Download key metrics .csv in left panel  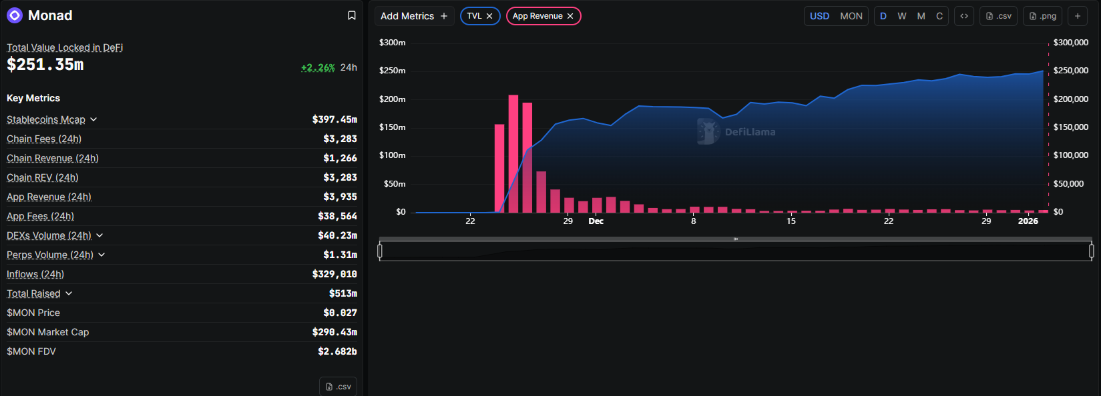tap(338, 387)
